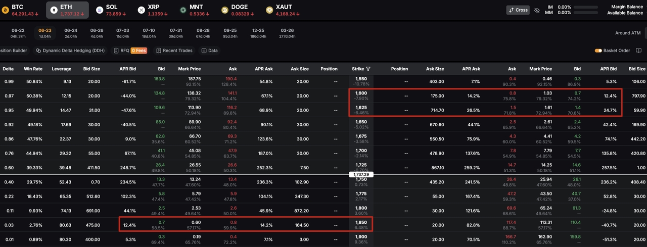Select the 03-26 expiry tab
The height and width of the screenshot is (247, 647).
pyautogui.click(x=287, y=33)
